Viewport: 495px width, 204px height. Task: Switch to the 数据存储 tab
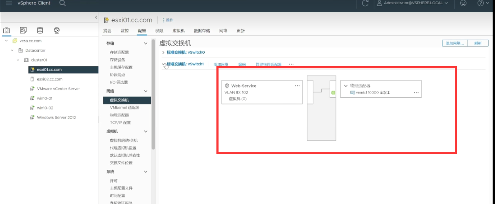click(x=202, y=31)
